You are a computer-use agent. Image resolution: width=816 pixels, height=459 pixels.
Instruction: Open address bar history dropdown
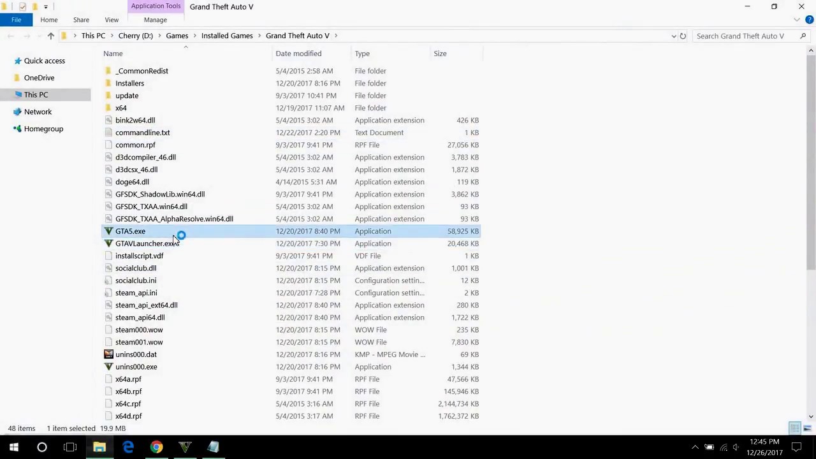pyautogui.click(x=674, y=36)
